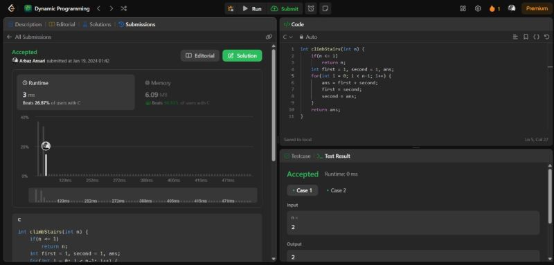Click code line 5 with the for loop
The width and height of the screenshot is (554, 265).
(351, 76)
